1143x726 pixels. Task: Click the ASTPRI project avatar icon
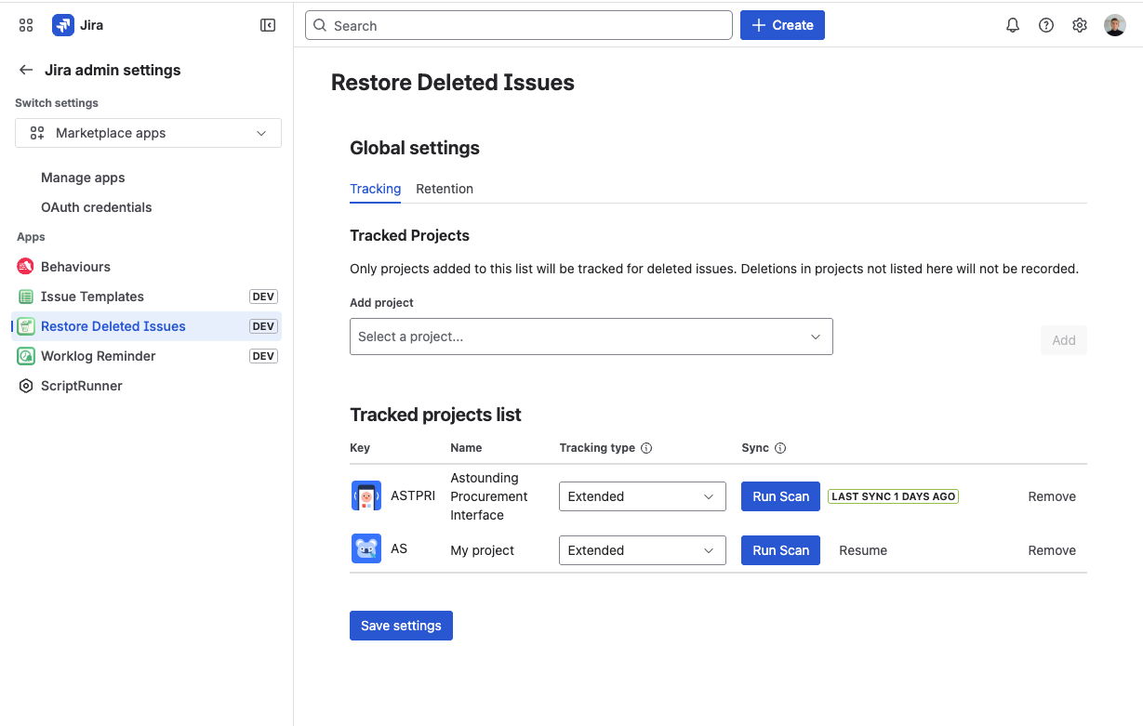click(x=366, y=495)
